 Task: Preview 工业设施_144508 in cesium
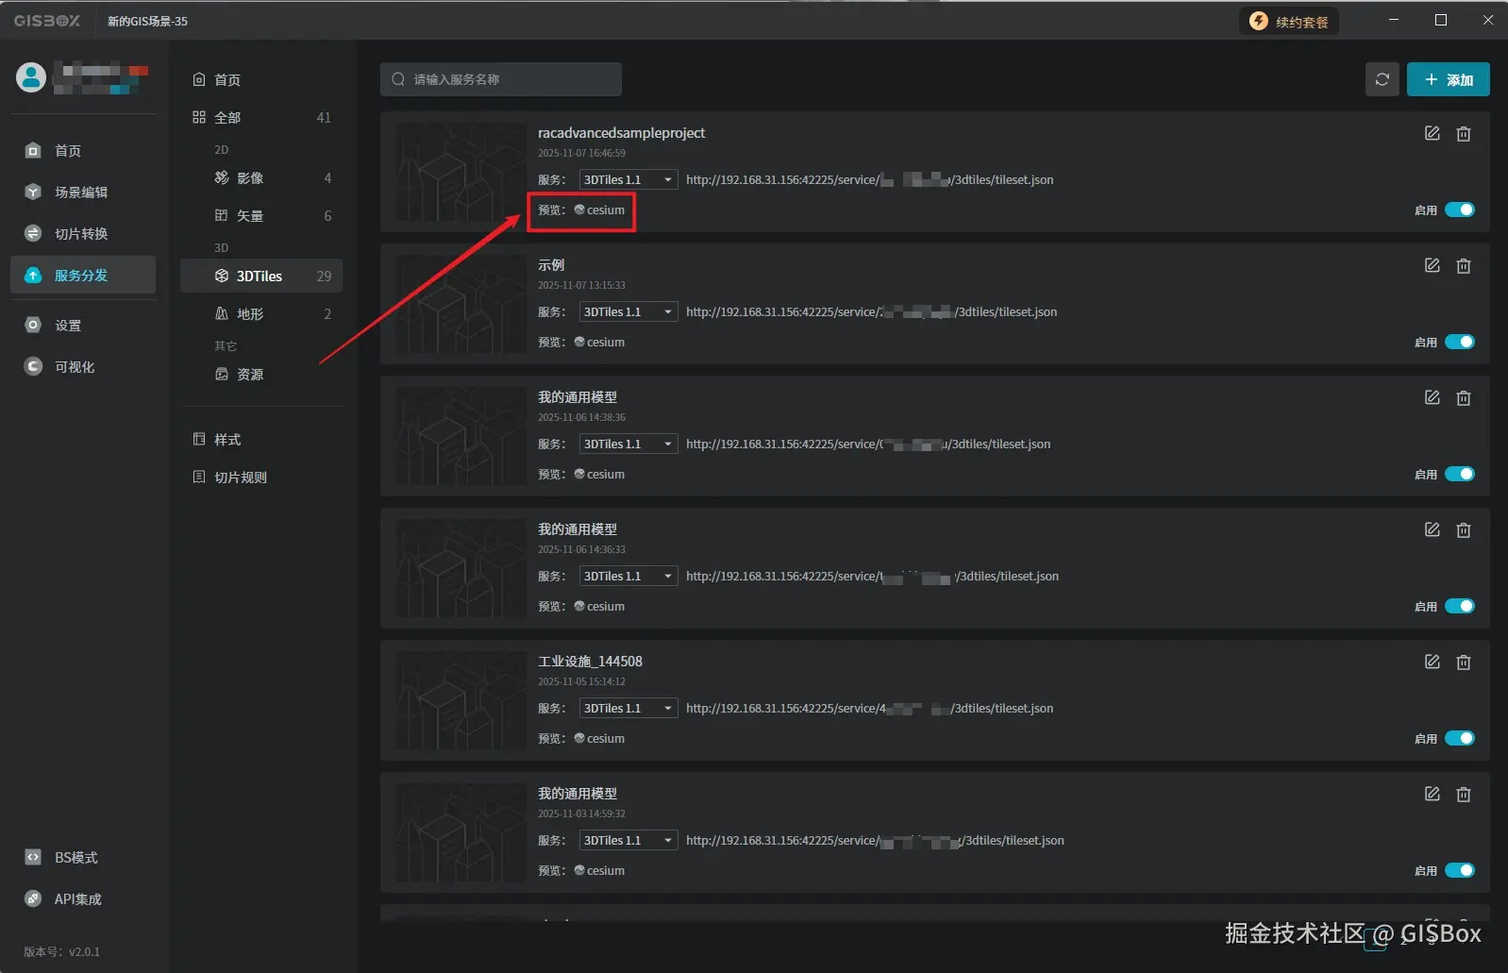click(x=599, y=738)
